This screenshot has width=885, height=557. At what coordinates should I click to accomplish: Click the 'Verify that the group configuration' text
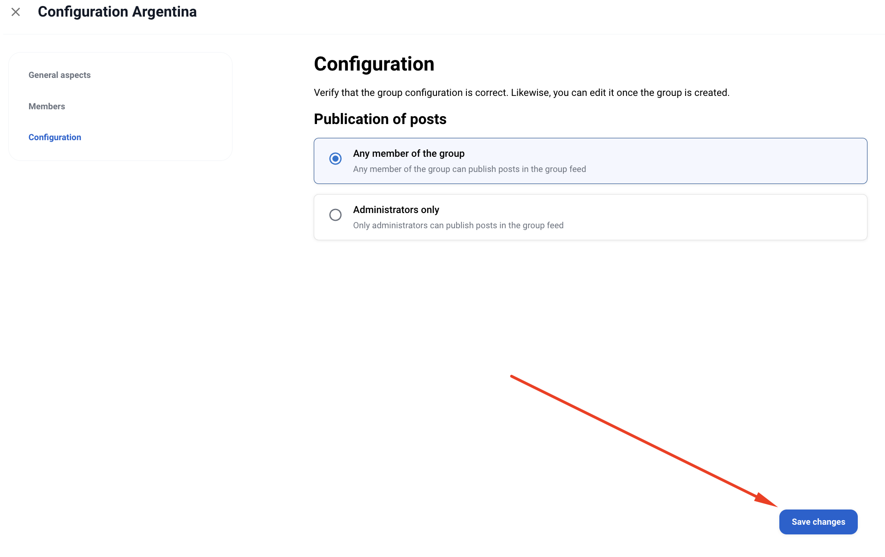521,93
